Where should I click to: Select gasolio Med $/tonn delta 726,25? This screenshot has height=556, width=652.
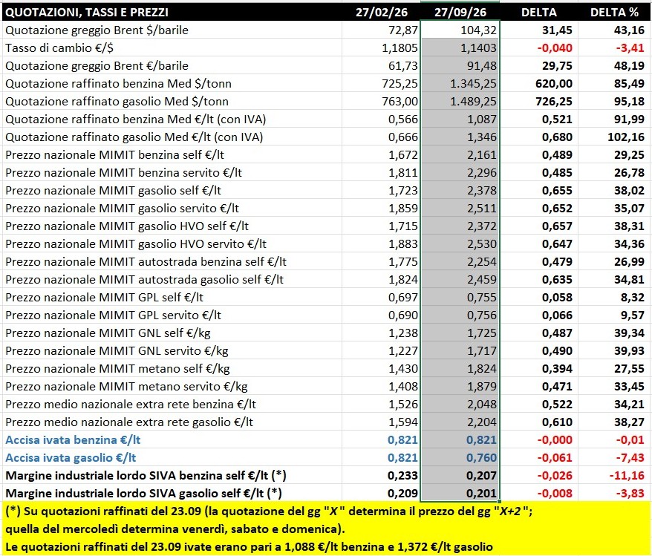click(x=538, y=102)
